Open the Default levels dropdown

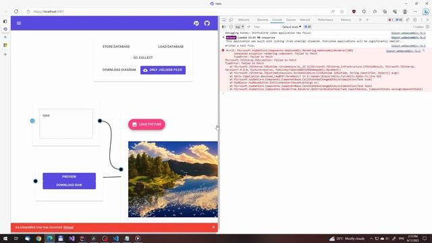pyautogui.click(x=292, y=27)
